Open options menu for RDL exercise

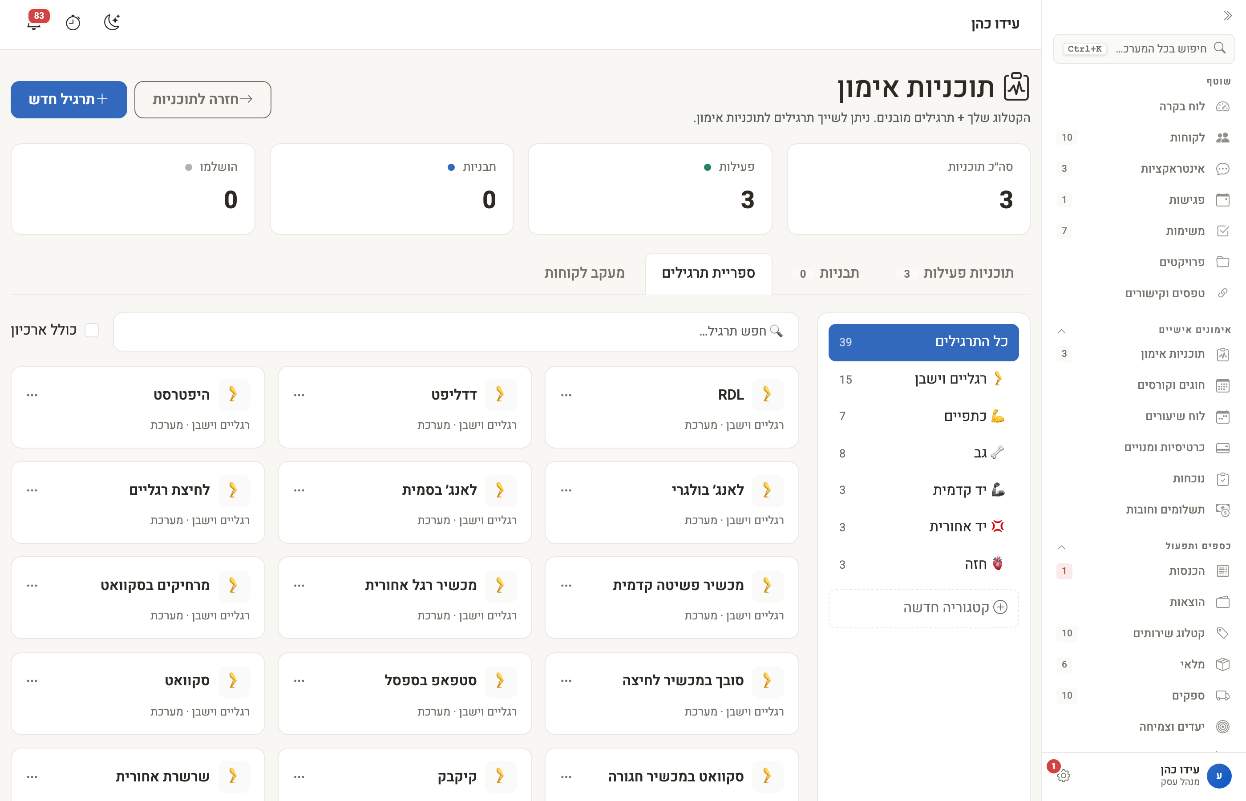(566, 395)
